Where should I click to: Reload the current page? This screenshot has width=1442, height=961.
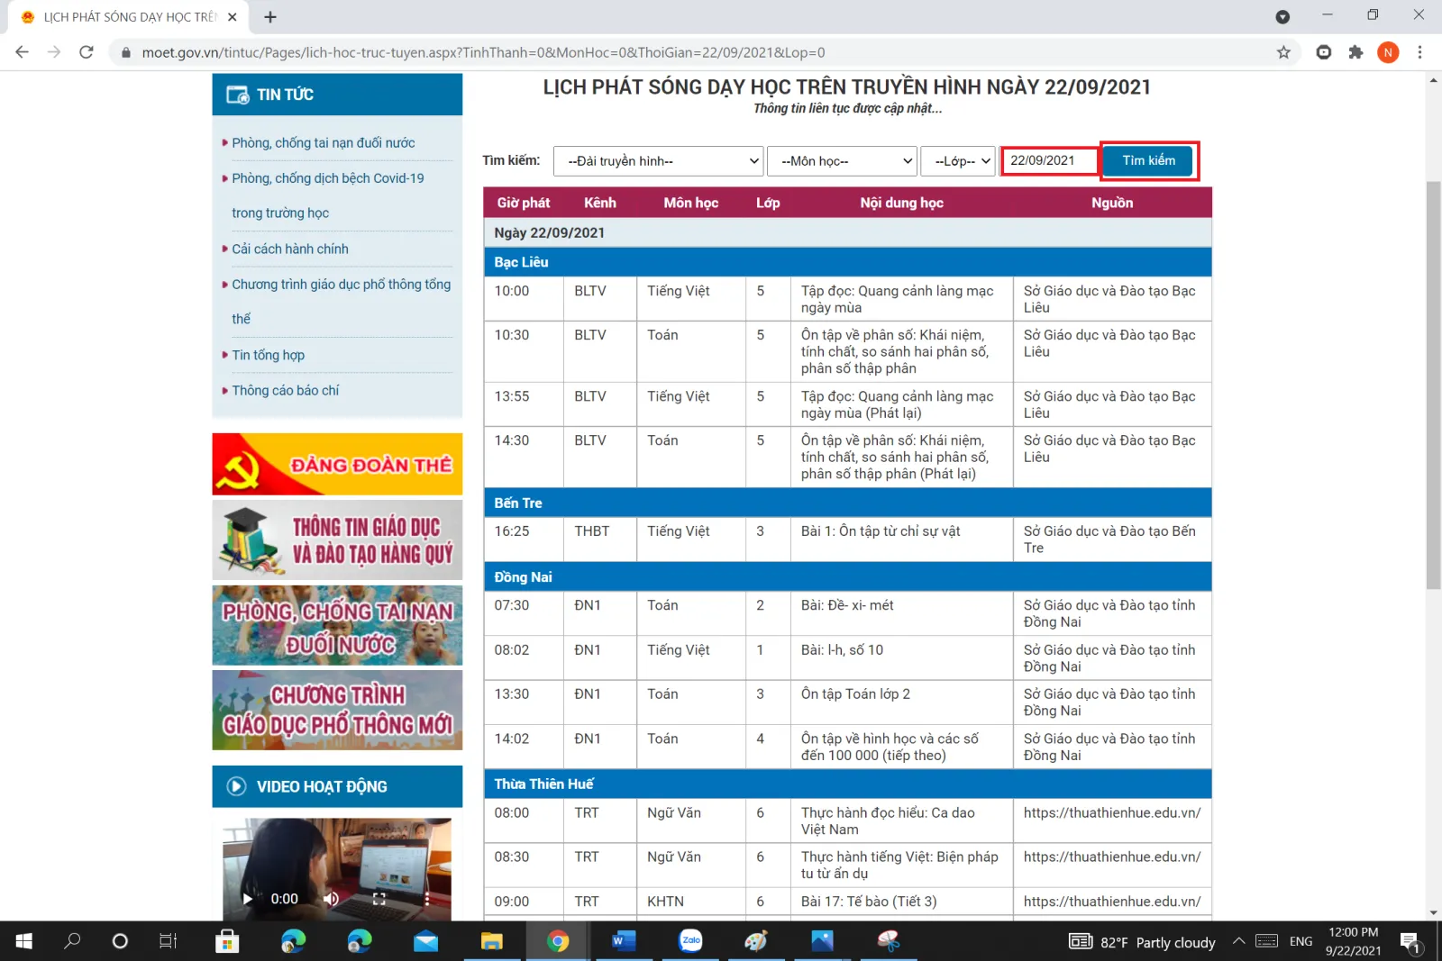tap(87, 52)
